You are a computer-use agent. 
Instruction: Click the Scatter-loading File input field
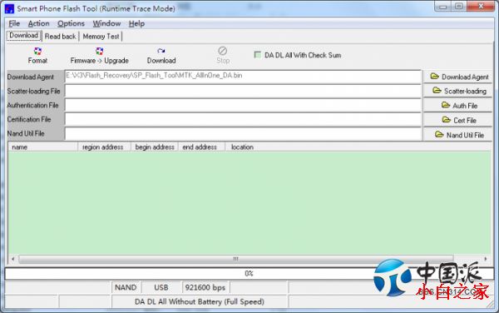243,92
